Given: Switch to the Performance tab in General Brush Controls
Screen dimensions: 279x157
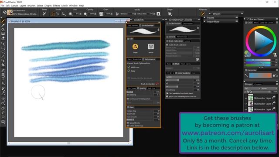Looking at the screenshot, I should tap(182, 37).
